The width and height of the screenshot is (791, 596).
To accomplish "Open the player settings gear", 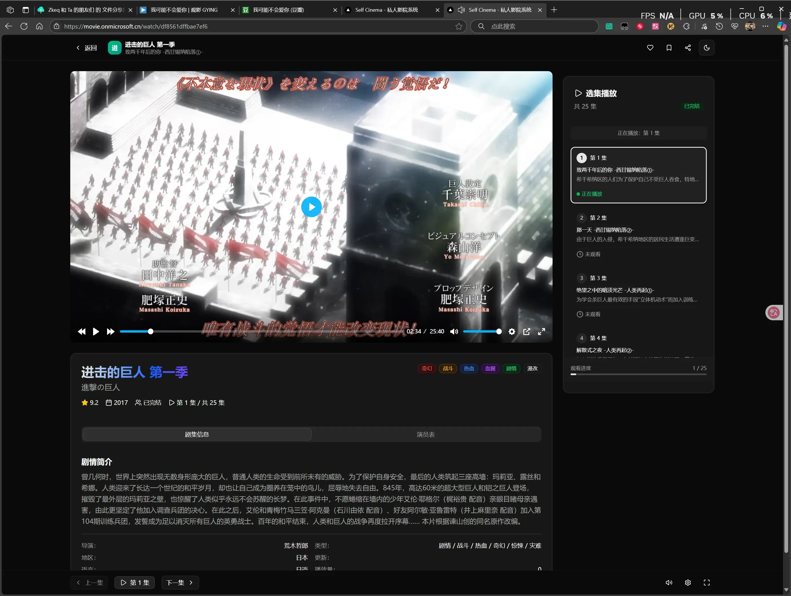I will click(511, 332).
